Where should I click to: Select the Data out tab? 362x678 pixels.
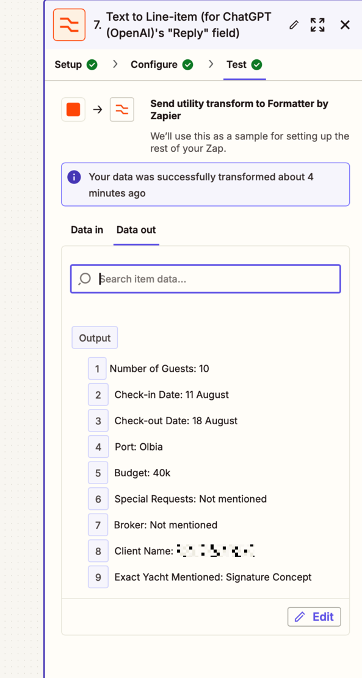tap(136, 230)
